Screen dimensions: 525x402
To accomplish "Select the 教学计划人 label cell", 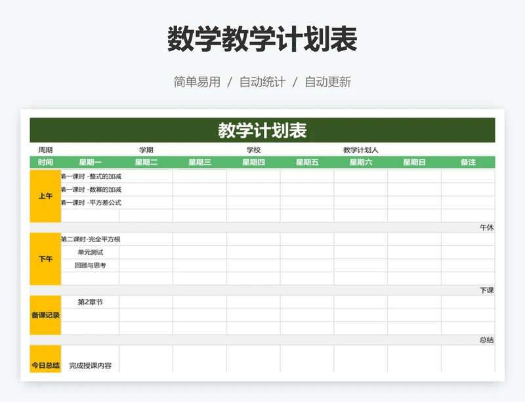I will (360, 150).
